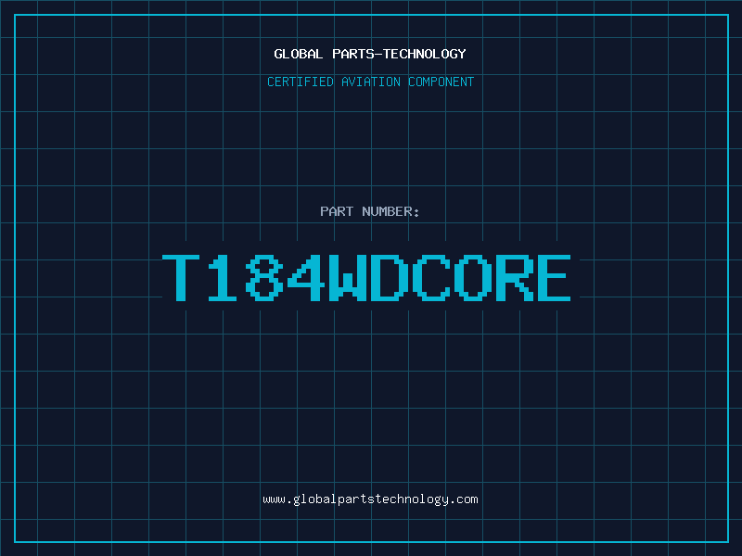Click the digit 8 in the part number

click(x=264, y=278)
